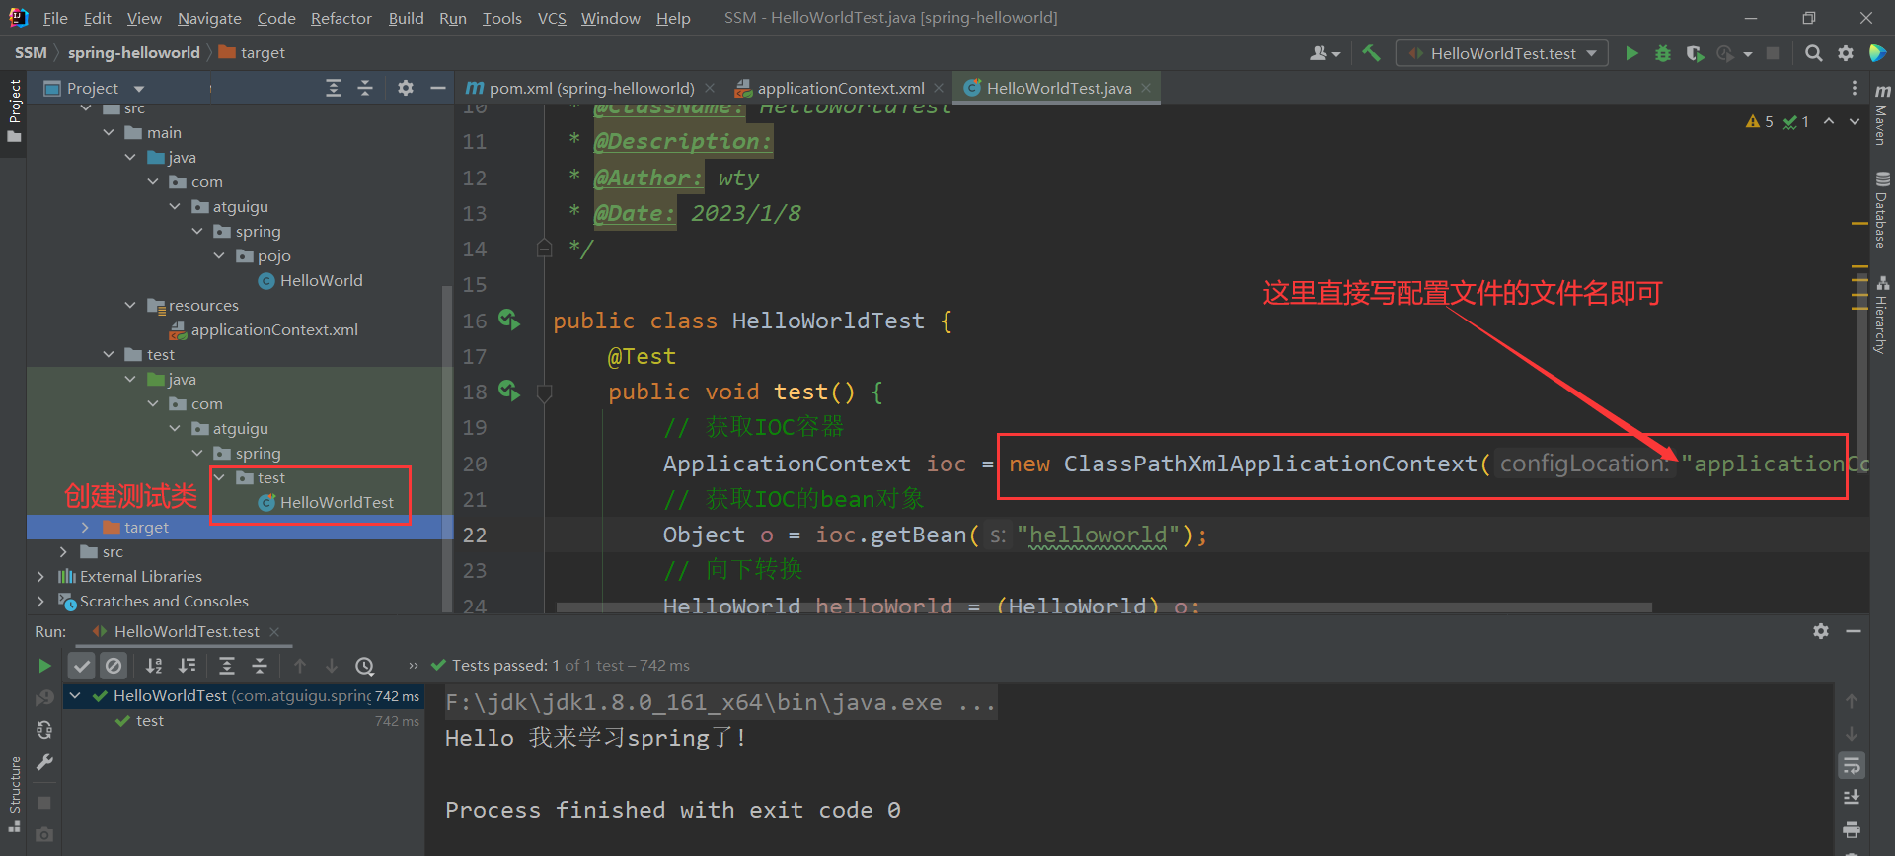Open run configuration dropdown HelloWorldTest.test
Viewport: 1895px width, 856px height.
[1501, 53]
